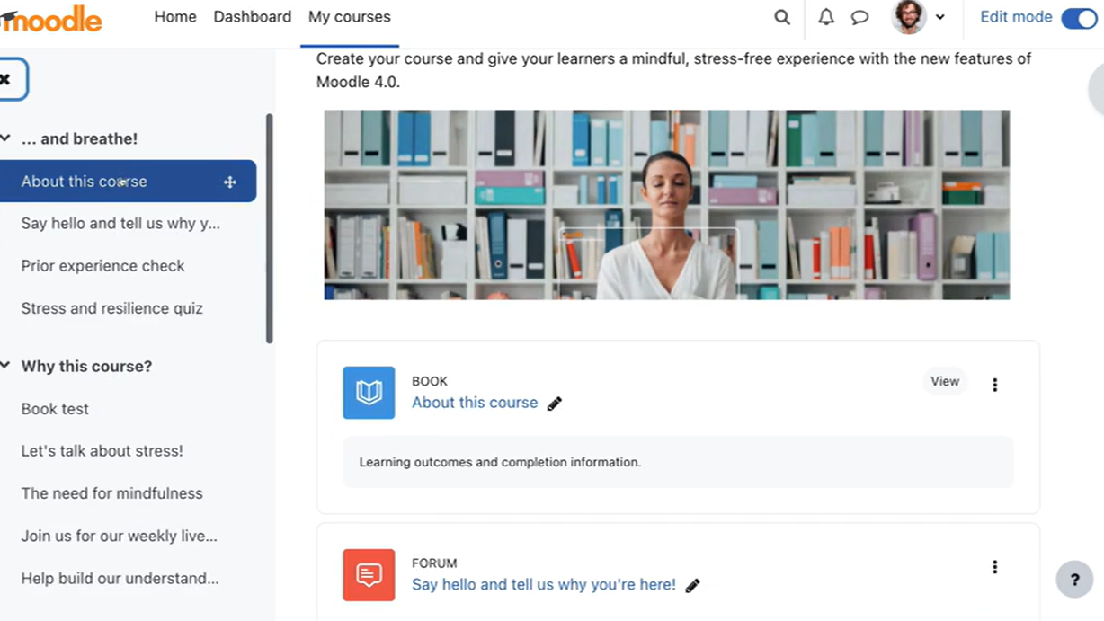Viewport: 1104px width, 621px height.
Task: Open the 'Say hello and tell us why you're here!' link
Action: pos(543,584)
